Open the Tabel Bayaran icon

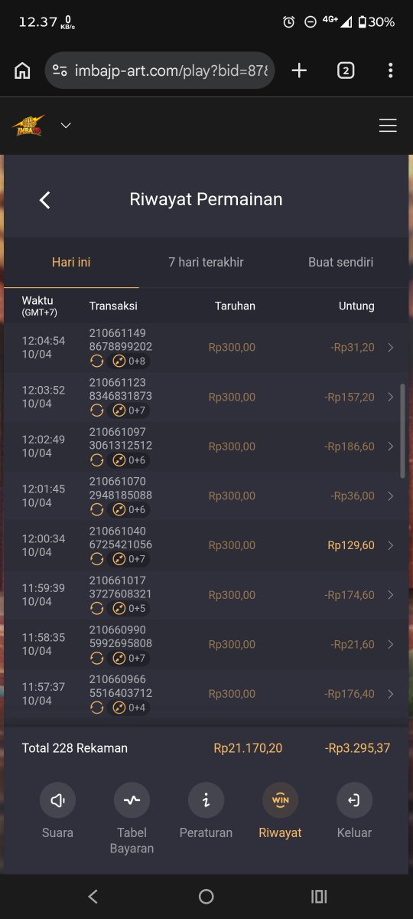132,800
